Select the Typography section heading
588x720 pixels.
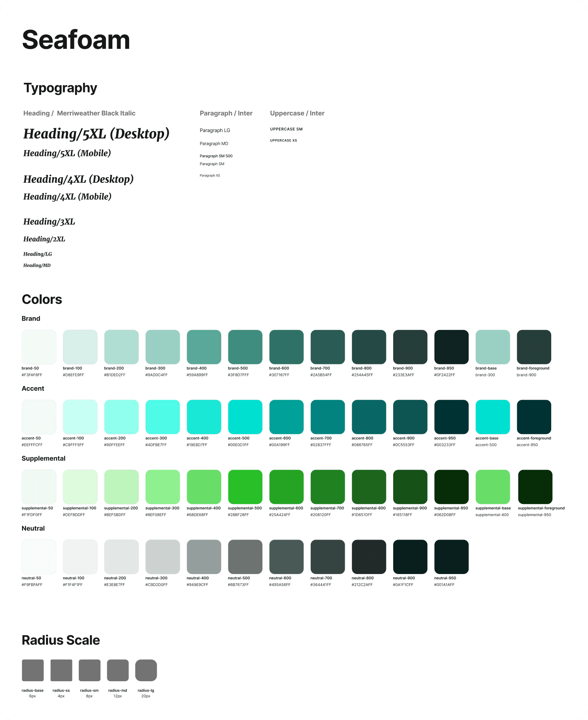click(60, 88)
